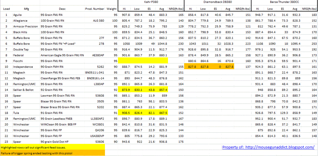Select product number LL380AP2
The width and height of the screenshot is (318, 156).
[98, 119]
